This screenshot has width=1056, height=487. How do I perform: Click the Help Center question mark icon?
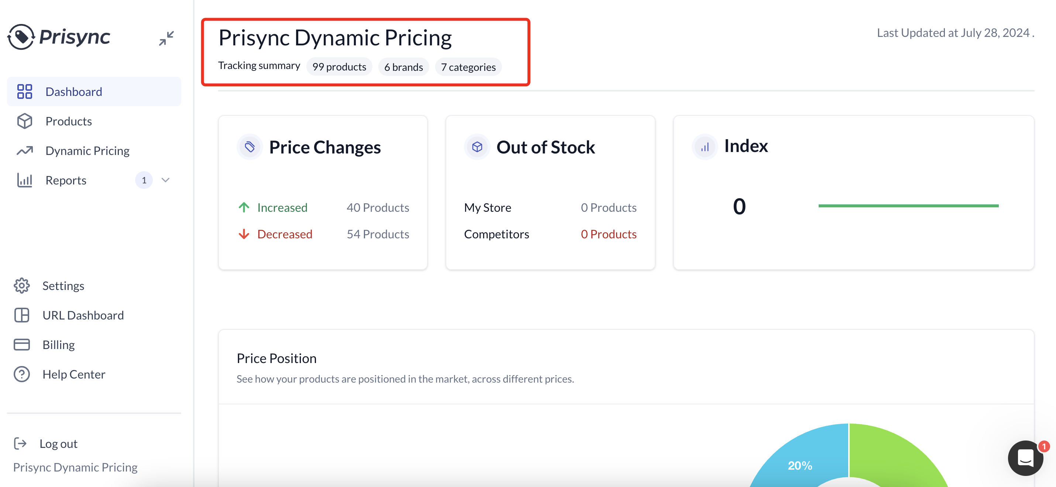21,374
